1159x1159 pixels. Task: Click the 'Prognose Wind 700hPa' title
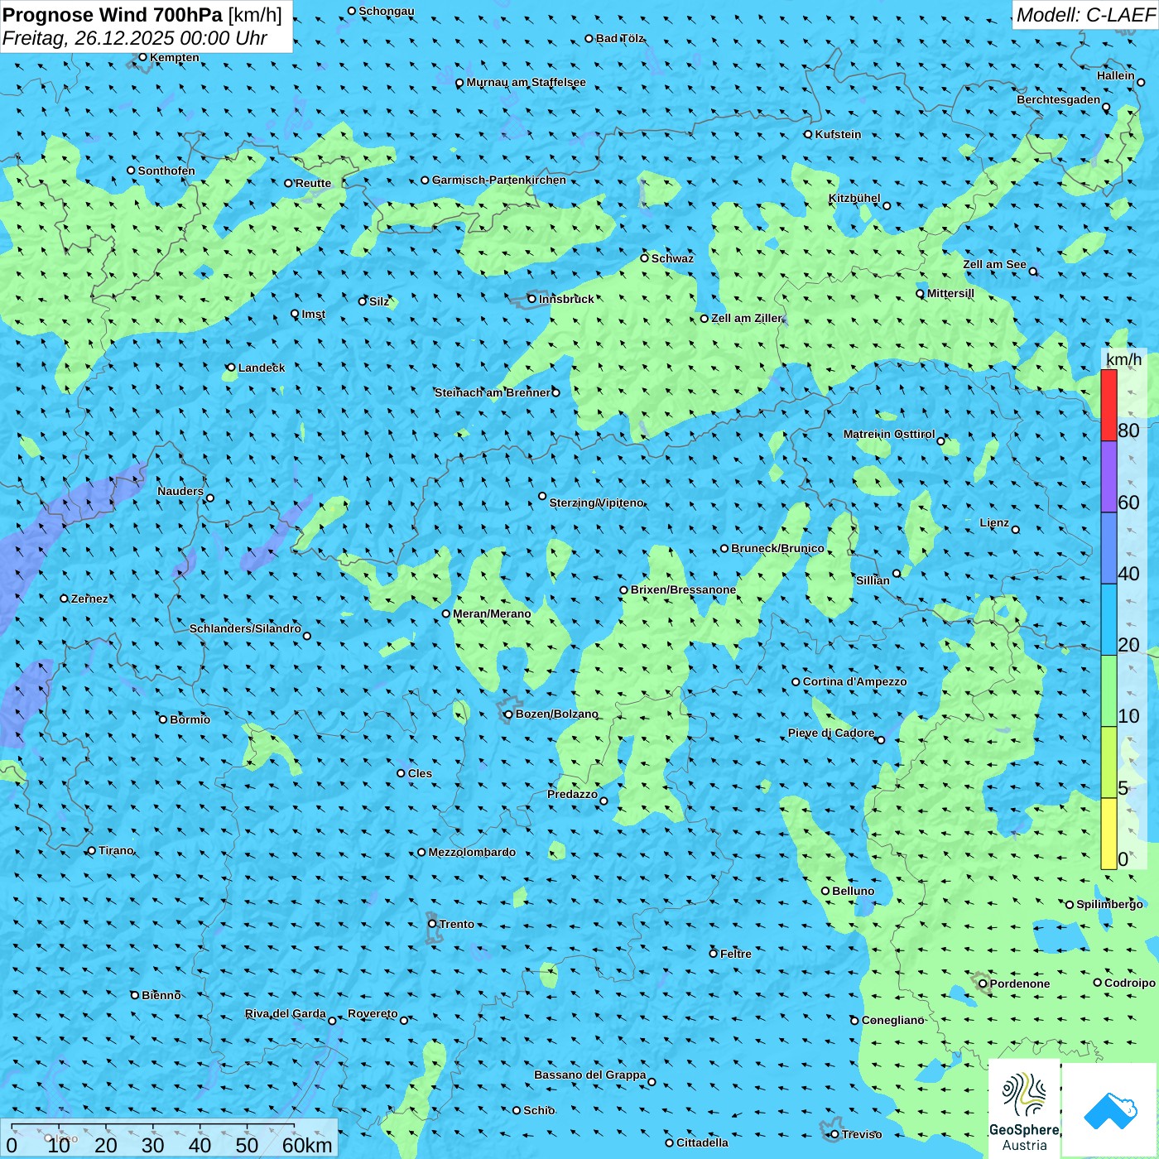(x=113, y=15)
